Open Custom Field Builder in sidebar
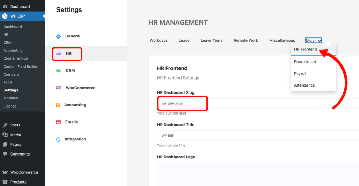 click(x=21, y=67)
